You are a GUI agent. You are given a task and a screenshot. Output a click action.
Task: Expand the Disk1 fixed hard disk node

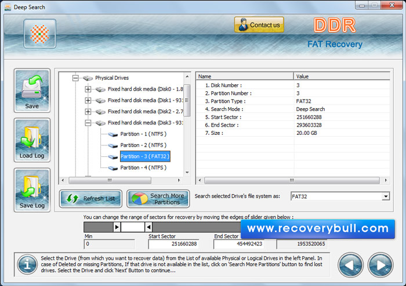[88, 101]
